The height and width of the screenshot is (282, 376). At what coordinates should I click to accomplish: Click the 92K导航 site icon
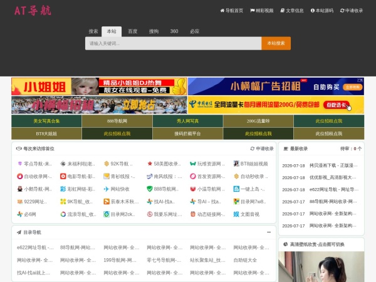point(107,164)
